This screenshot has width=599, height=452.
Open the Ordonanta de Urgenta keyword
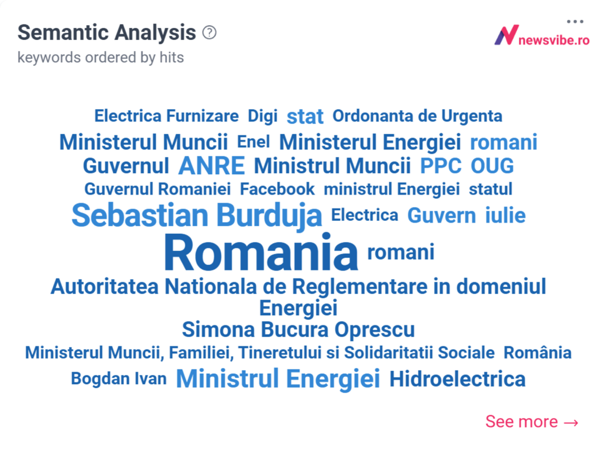click(417, 116)
